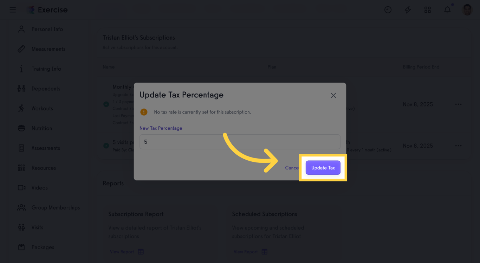Open the Monthly subscription options ellipsis menu
This screenshot has height=263, width=480.
(x=458, y=104)
